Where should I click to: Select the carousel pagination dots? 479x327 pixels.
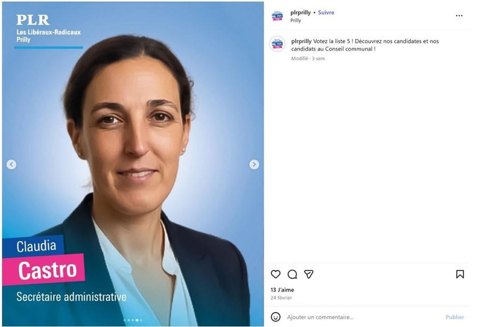133,320
